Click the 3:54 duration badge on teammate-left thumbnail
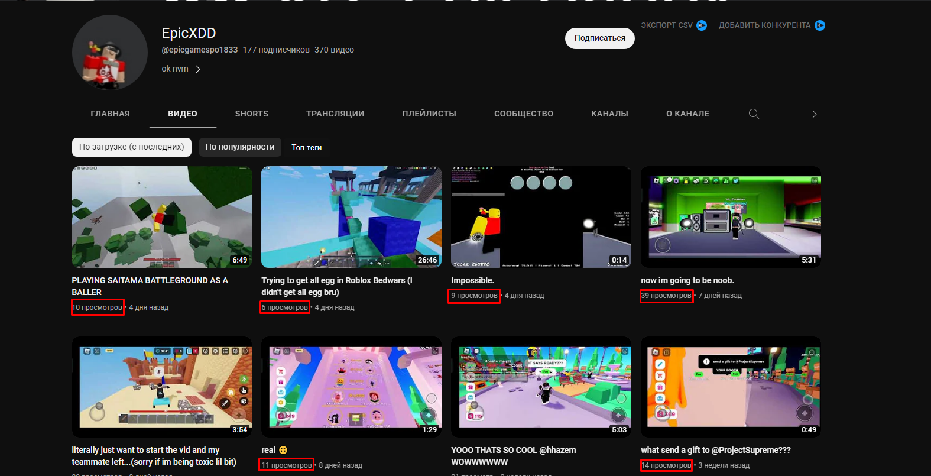The height and width of the screenshot is (476, 931). [x=240, y=430]
